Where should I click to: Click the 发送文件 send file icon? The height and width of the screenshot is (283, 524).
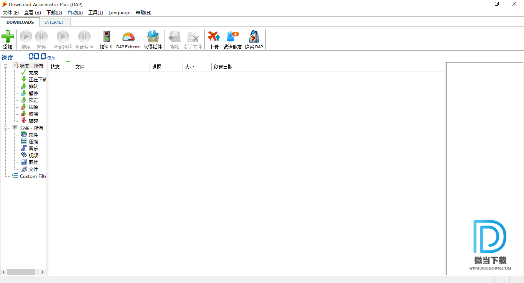(193, 37)
